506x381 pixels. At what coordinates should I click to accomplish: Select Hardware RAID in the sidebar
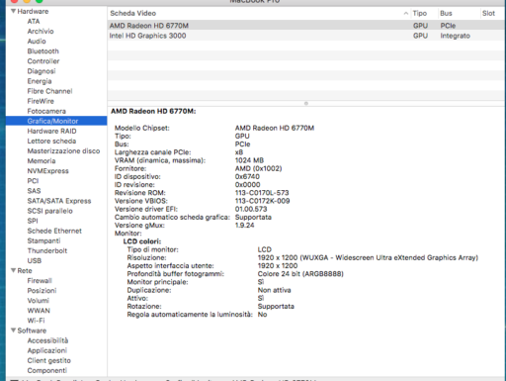point(51,131)
